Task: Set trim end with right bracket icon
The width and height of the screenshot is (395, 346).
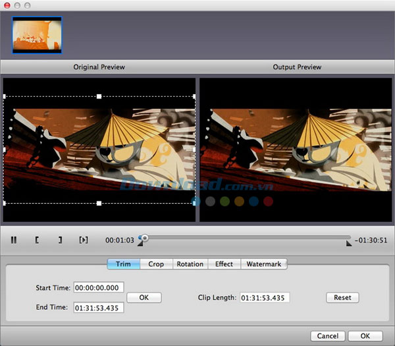Action: point(60,240)
